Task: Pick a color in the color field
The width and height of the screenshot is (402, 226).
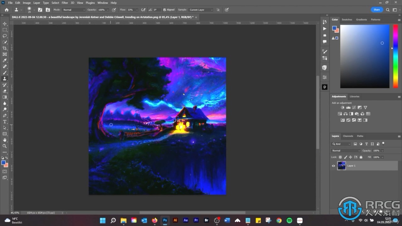Action: (x=365, y=56)
